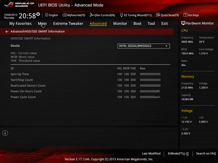Start EZ Tuning Wizard(F11)

pos(136,15)
